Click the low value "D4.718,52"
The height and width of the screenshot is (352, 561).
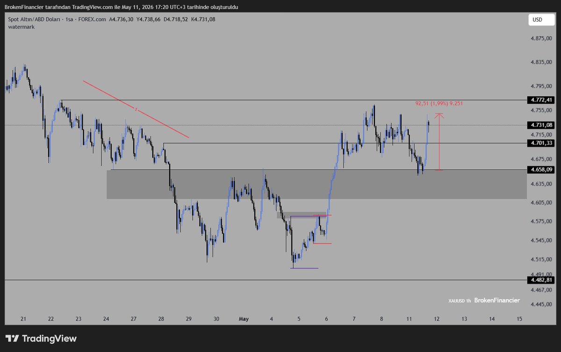click(176, 20)
